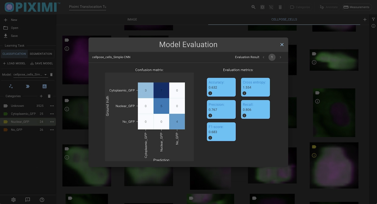Open the Model selection dropdown

46,75
